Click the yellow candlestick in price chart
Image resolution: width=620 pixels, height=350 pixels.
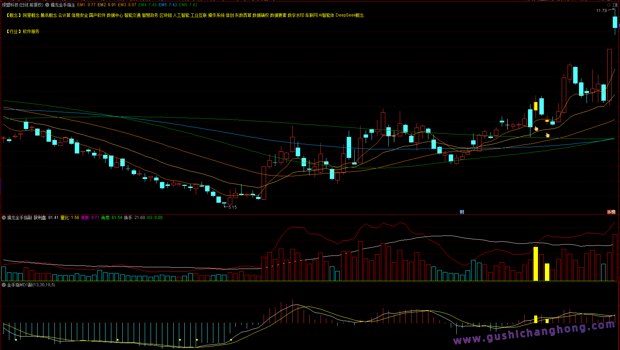tap(536, 106)
